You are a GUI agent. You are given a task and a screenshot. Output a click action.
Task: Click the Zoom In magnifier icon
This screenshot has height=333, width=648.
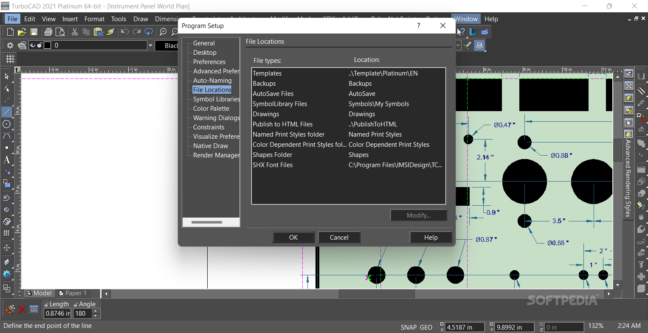click(163, 32)
